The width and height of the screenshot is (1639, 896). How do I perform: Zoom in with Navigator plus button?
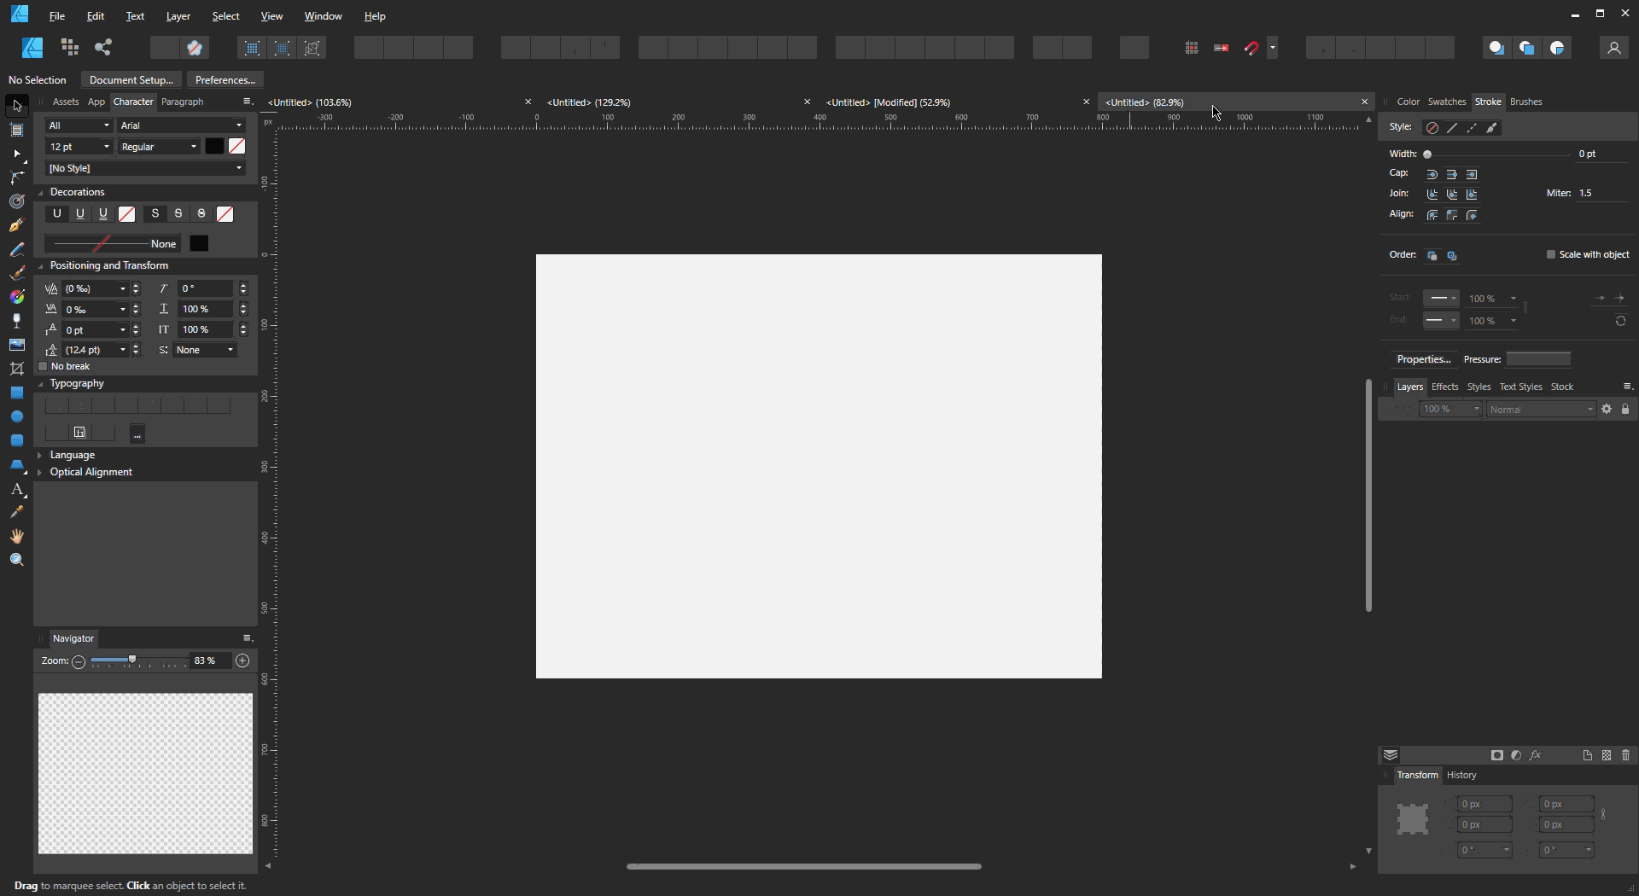[x=243, y=661]
